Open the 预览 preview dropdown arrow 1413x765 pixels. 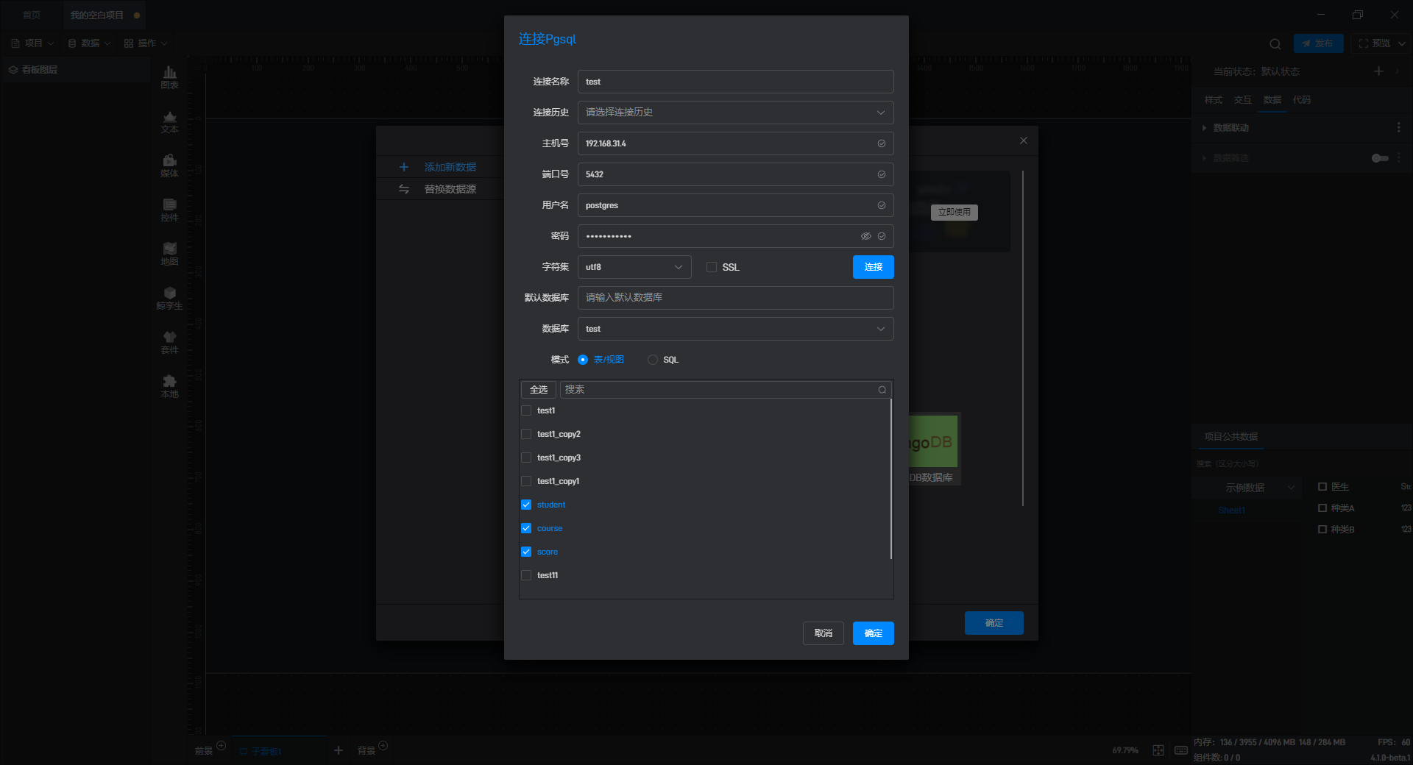tap(1402, 43)
